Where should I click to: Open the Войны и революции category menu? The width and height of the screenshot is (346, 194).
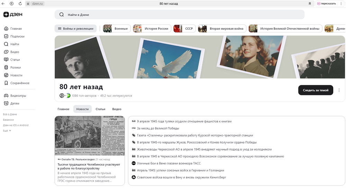tap(75, 29)
